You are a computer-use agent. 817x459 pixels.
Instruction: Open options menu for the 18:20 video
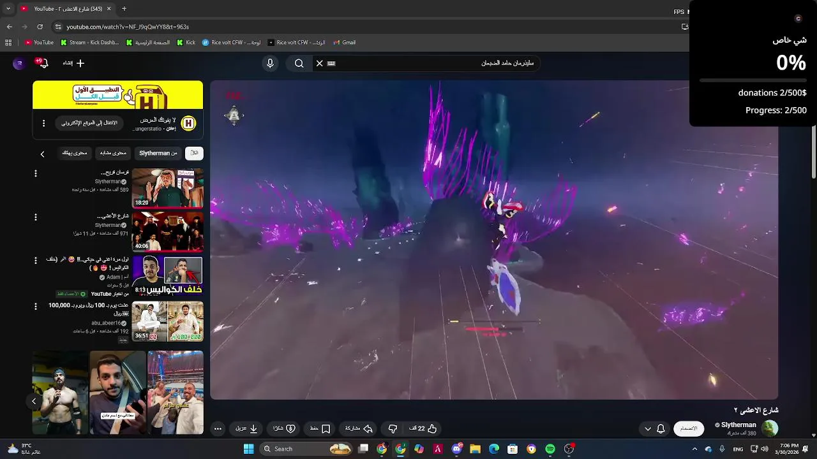click(x=36, y=173)
